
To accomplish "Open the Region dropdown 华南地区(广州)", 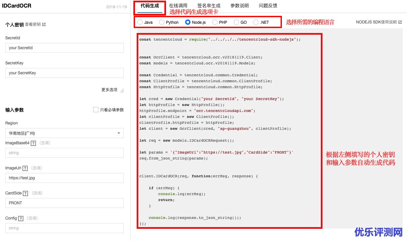I will 64,133.
